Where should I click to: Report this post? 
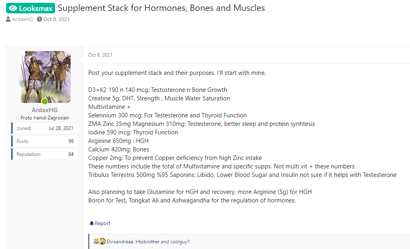(x=102, y=223)
